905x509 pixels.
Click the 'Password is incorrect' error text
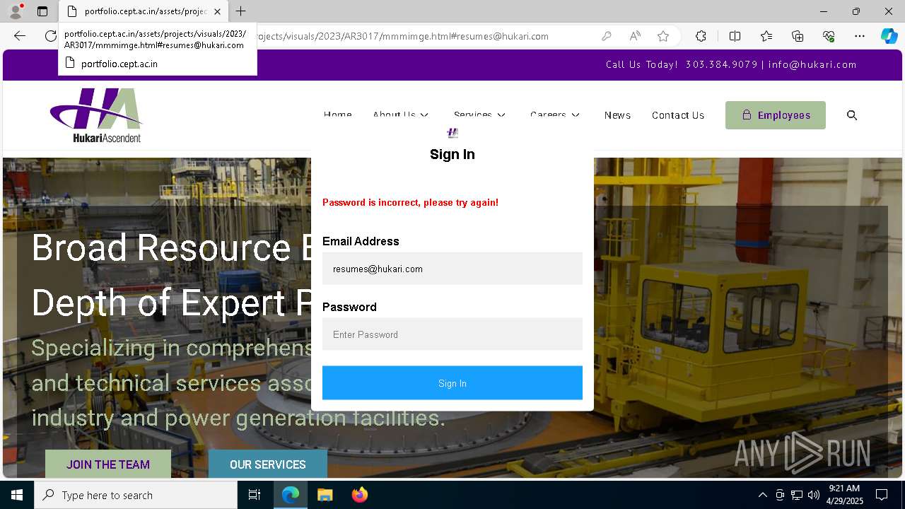pyautogui.click(x=410, y=202)
